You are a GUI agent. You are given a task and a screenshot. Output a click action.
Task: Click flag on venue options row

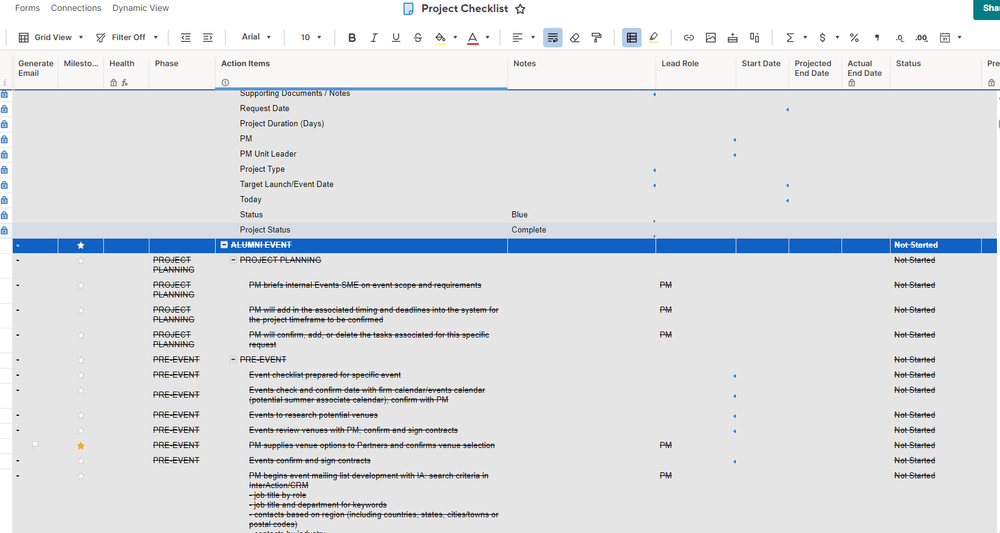tap(35, 445)
